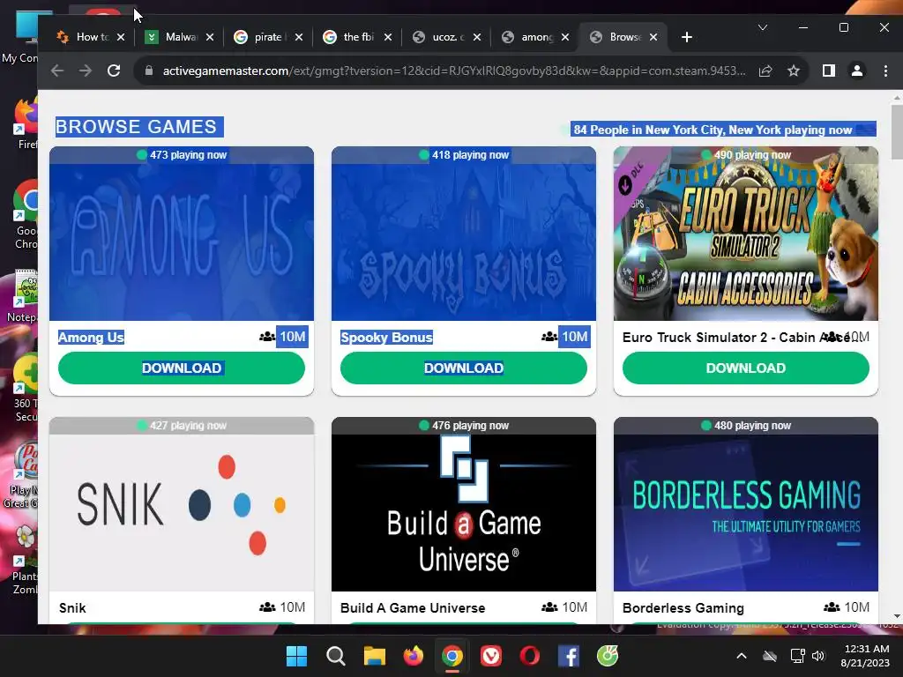Viewport: 903px width, 677px height.
Task: Click the cloud sync tray icon
Action: point(770,656)
